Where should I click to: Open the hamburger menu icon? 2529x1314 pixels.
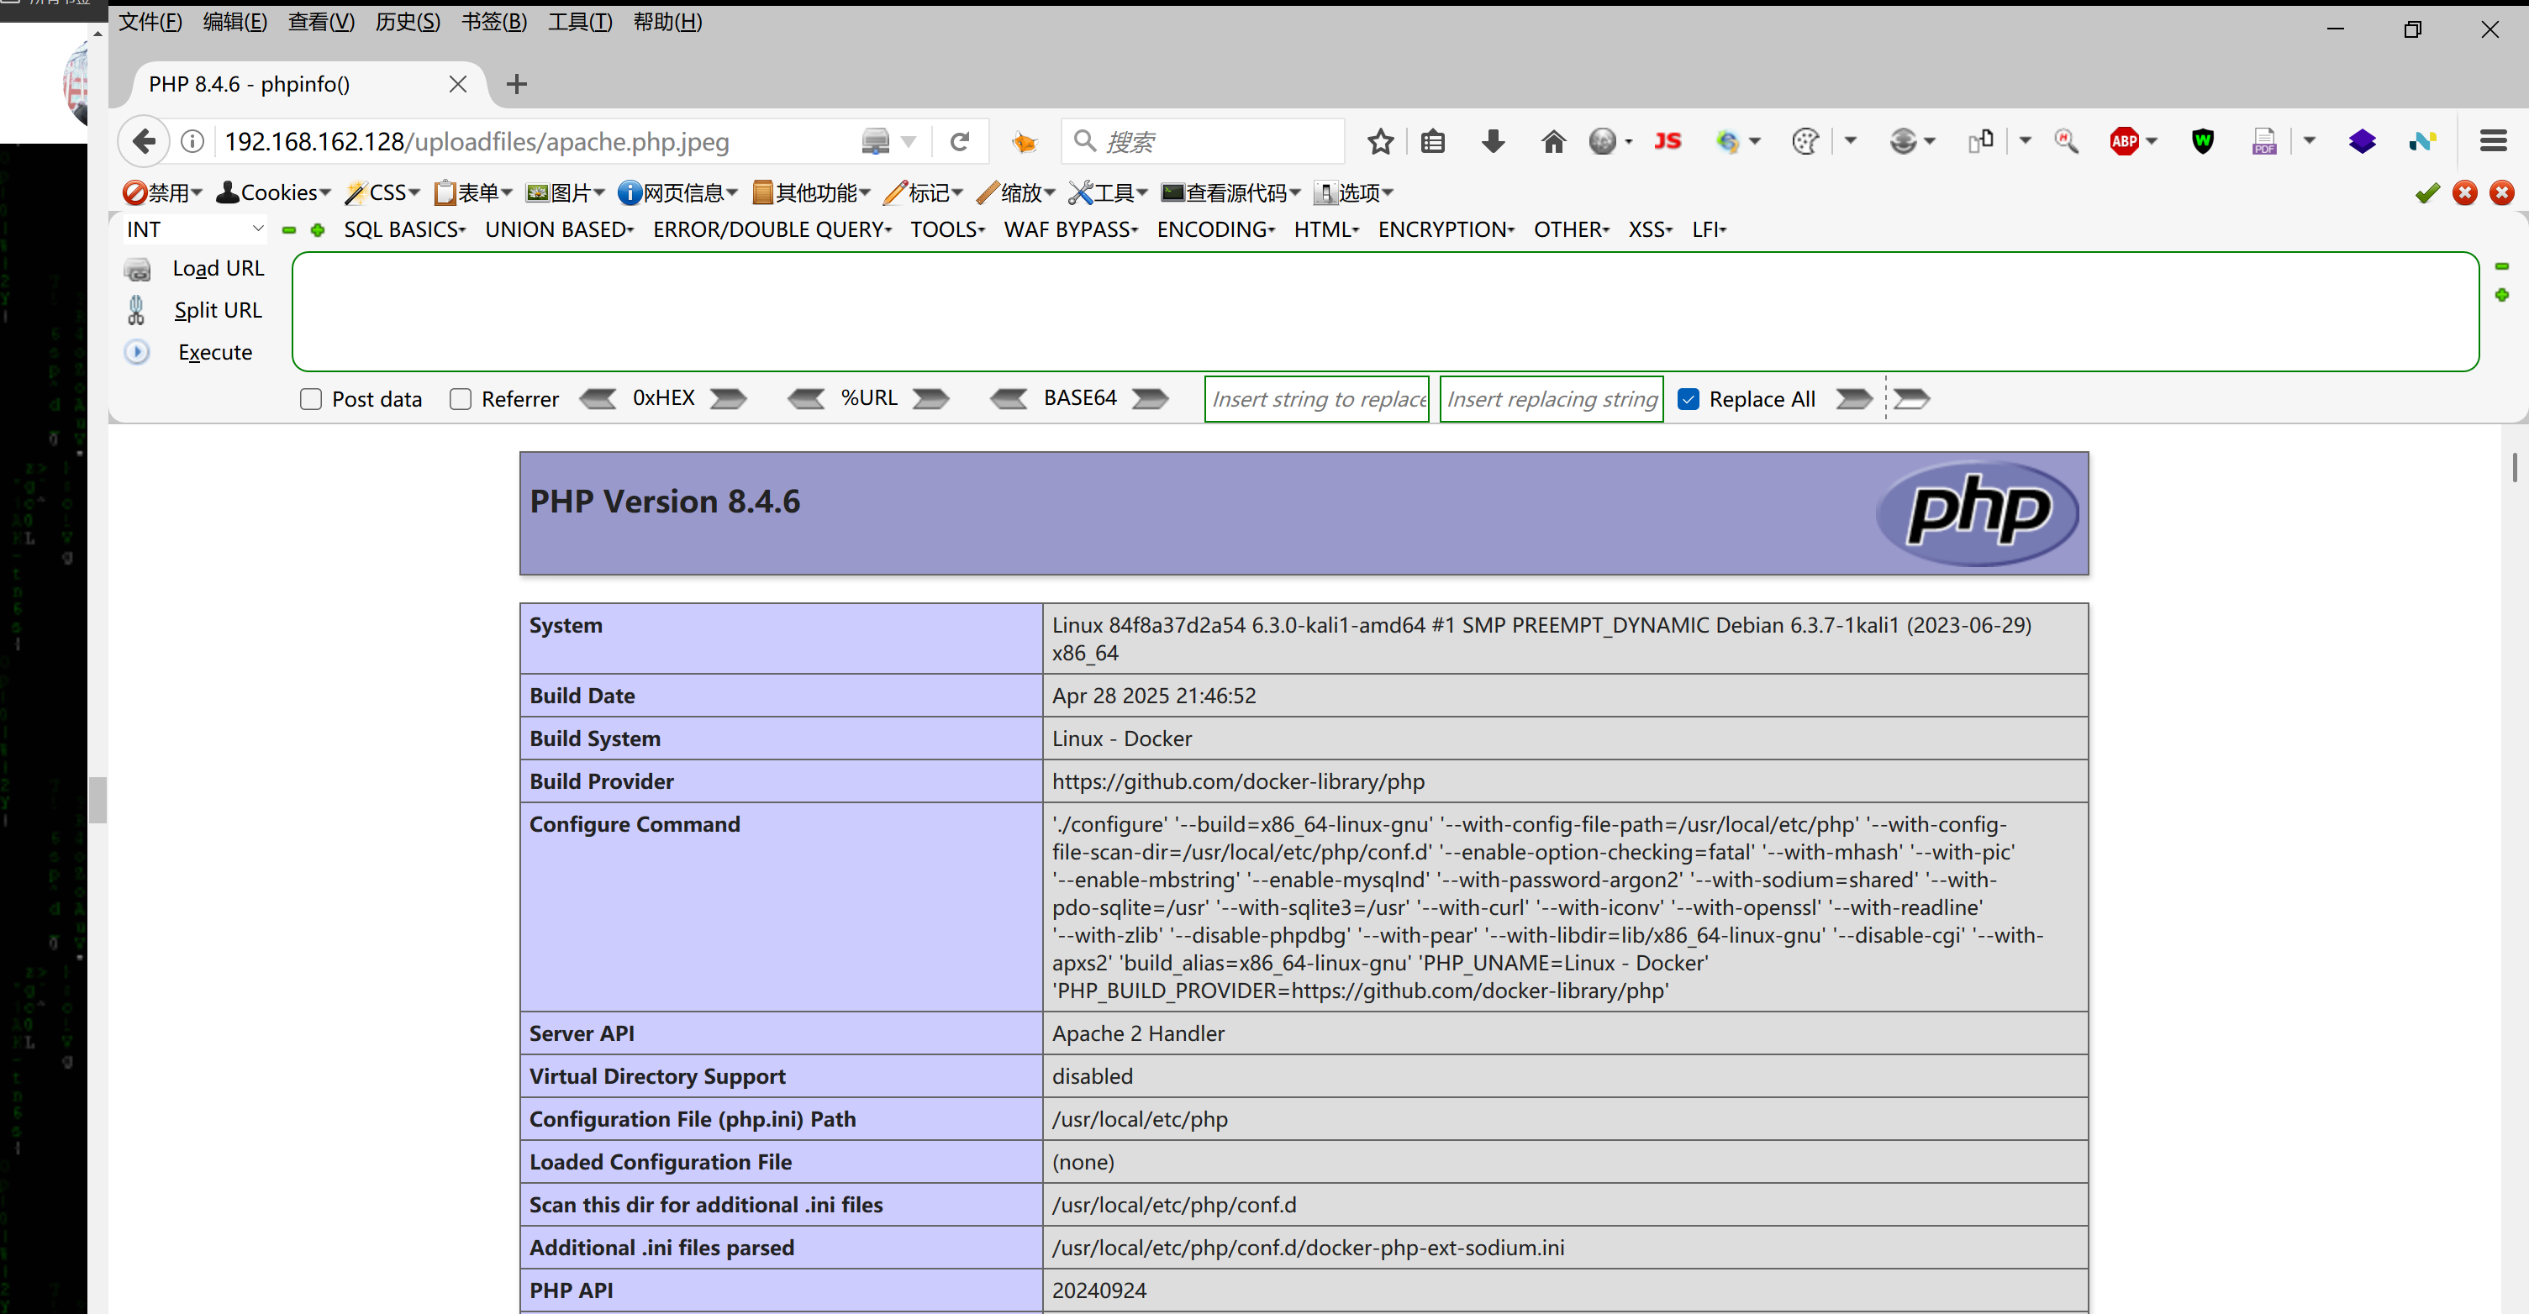(2493, 141)
